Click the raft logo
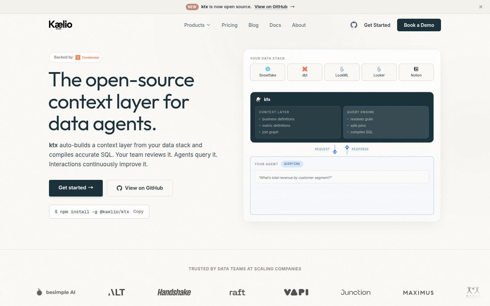 237,292
